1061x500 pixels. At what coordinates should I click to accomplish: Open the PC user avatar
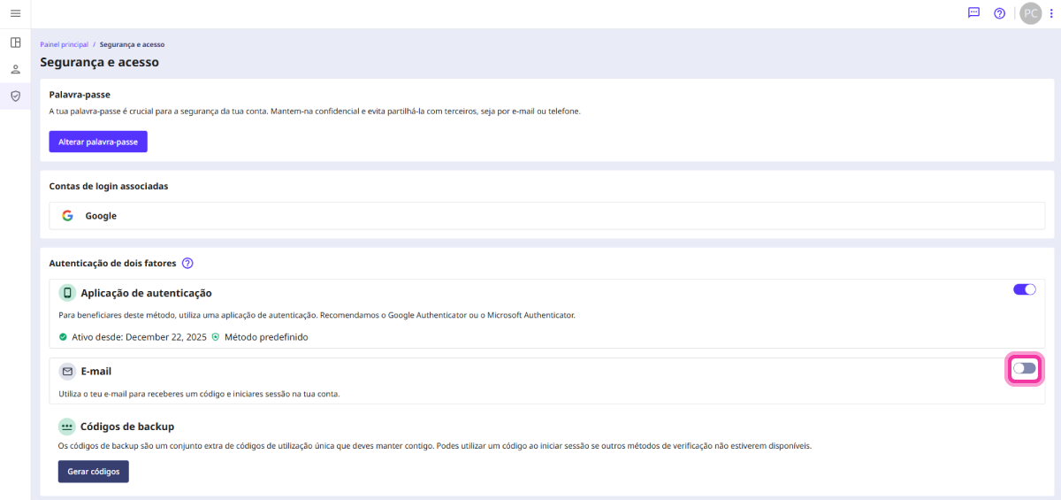pos(1030,13)
